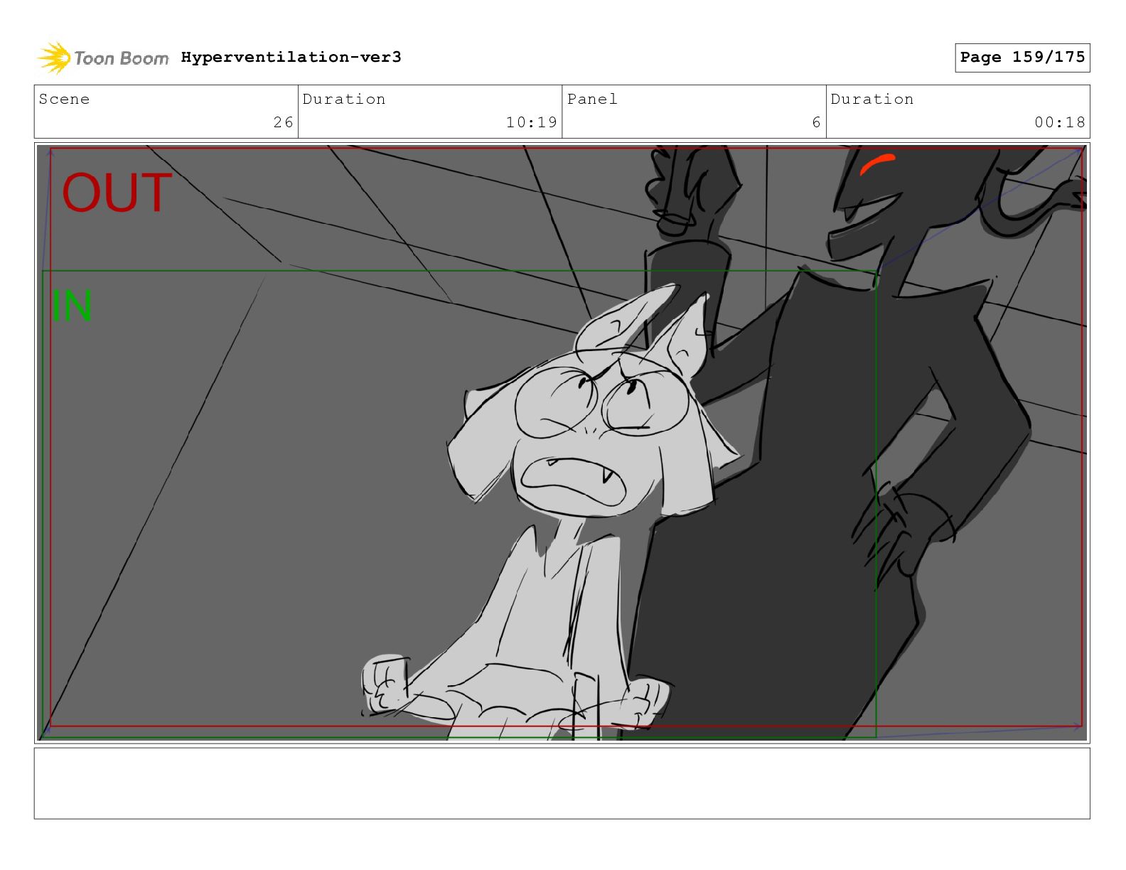Select the panel duration value 00:18
Screen dimensions: 1126x870
click(x=1060, y=122)
